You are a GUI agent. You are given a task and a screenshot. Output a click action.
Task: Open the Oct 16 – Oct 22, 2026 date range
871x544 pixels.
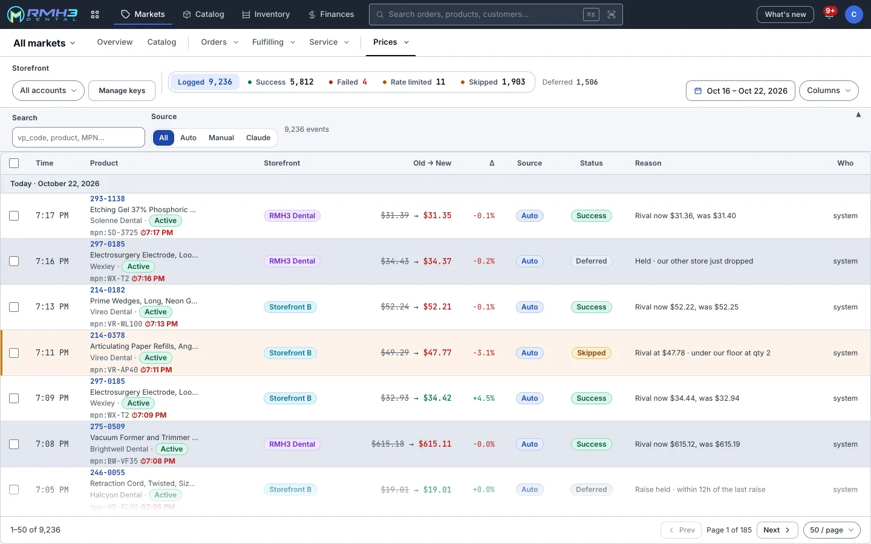pyautogui.click(x=740, y=91)
